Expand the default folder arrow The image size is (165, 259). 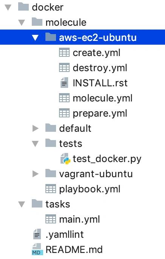click(36, 128)
